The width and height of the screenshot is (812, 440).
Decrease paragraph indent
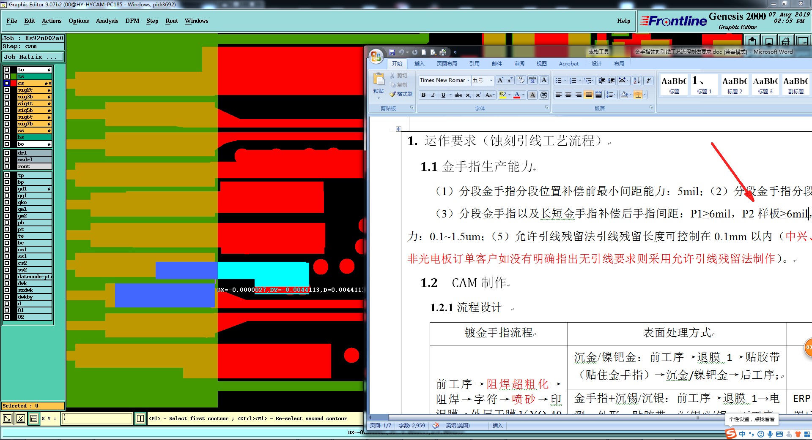click(601, 80)
